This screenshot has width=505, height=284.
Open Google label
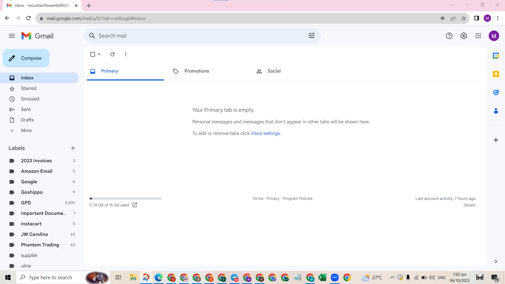pos(39,182)
